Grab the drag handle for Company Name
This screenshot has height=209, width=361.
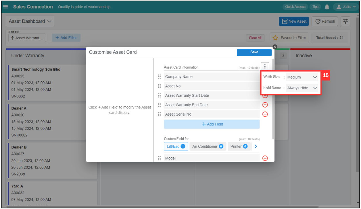point(159,77)
